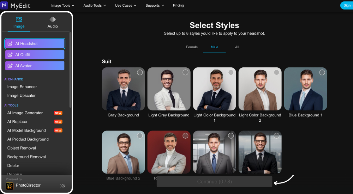Viewport: 353px width, 194px height.
Task: Select the Audio waveform icon
Action: point(53,19)
